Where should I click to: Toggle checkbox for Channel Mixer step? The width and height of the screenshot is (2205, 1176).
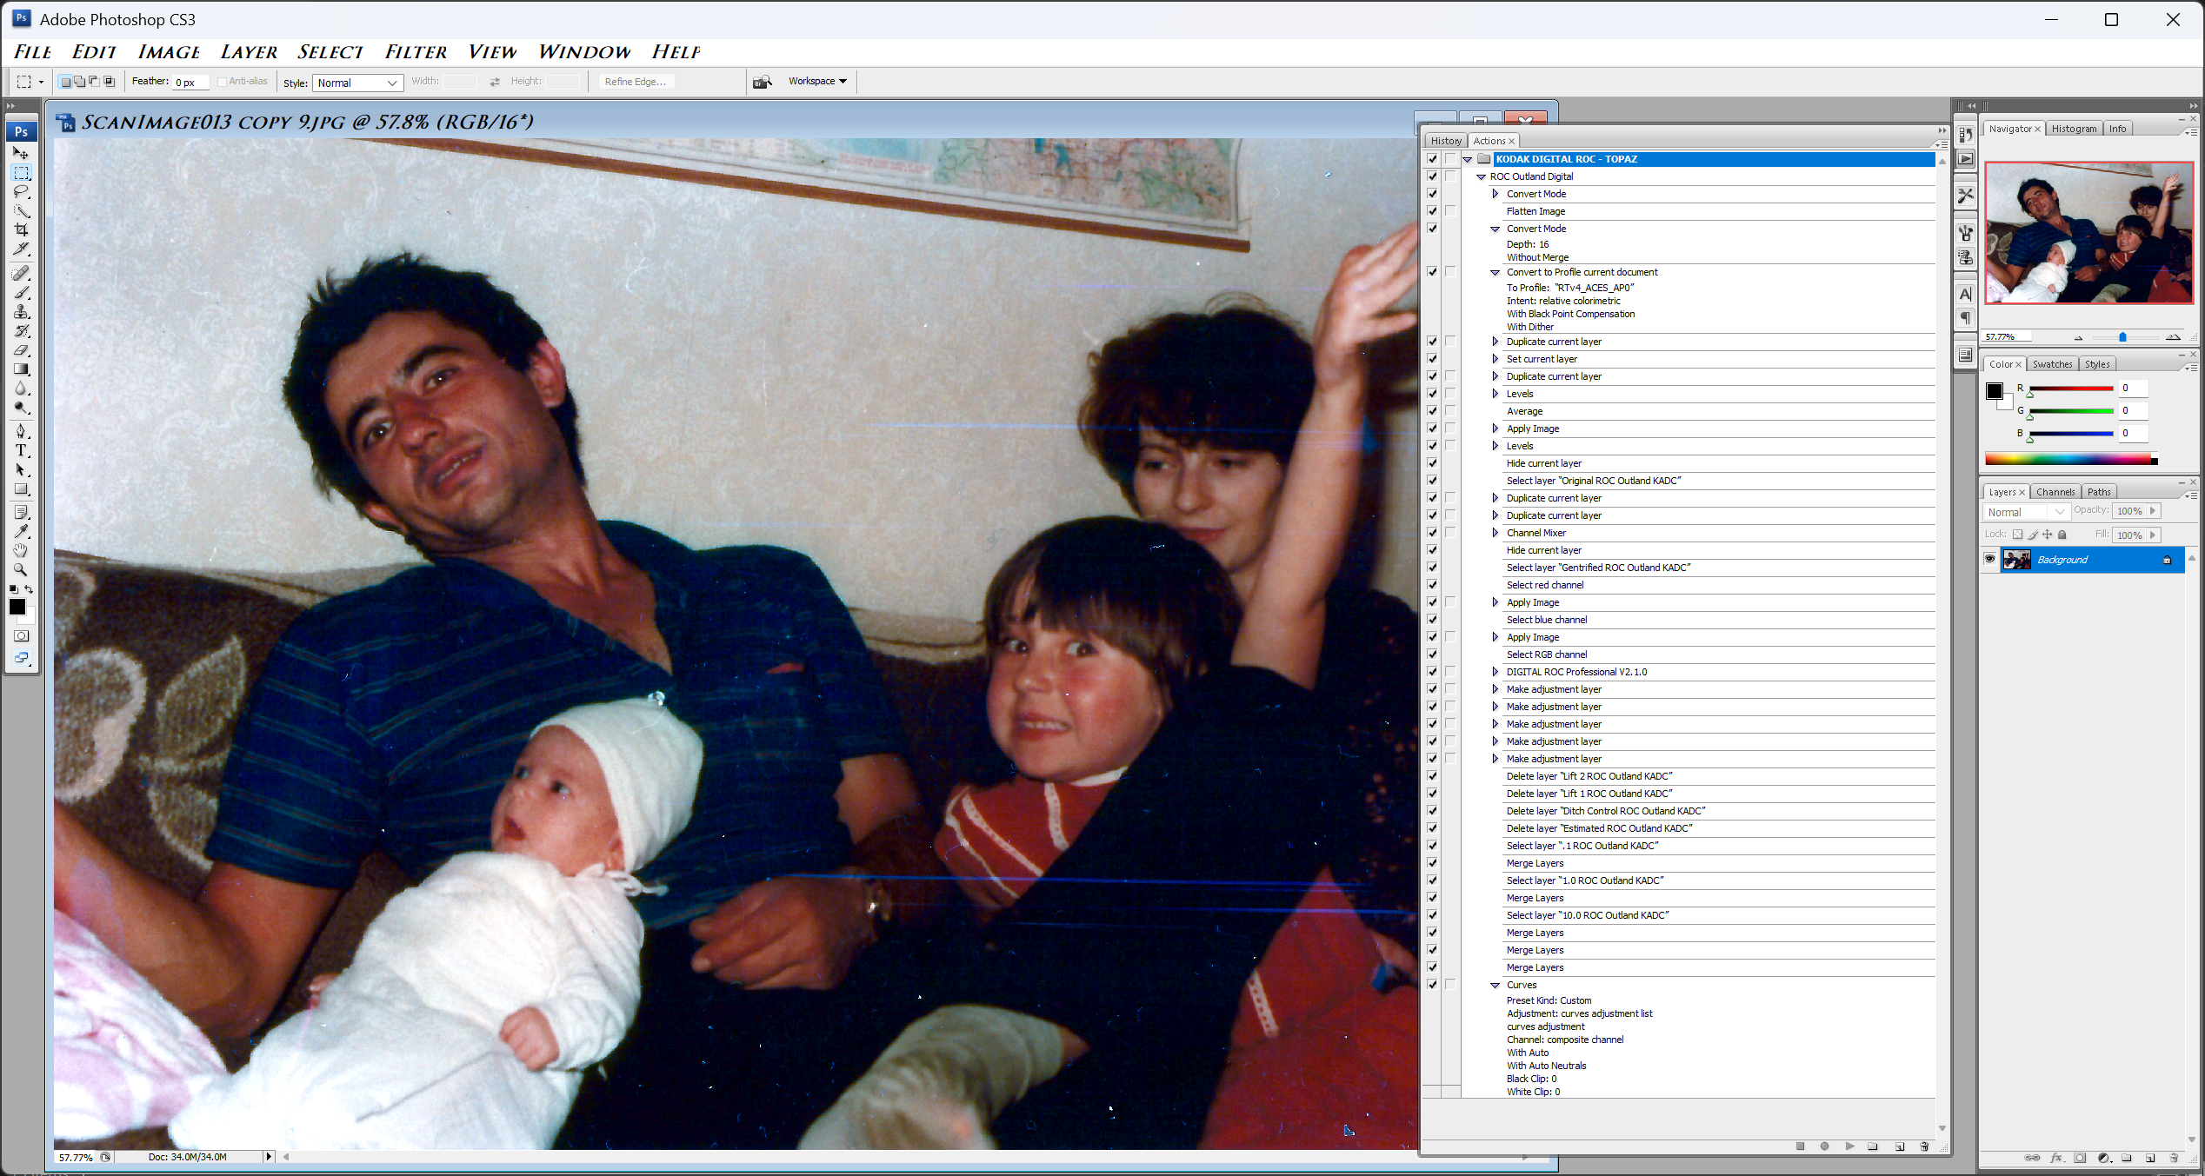point(1432,533)
